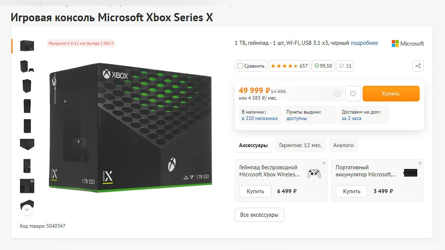445x250 pixels.
Task: Add product to favorites with heart icon
Action: pos(353,94)
